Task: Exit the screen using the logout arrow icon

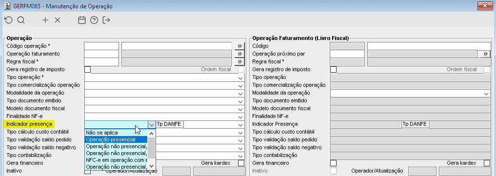Action: [x=106, y=20]
